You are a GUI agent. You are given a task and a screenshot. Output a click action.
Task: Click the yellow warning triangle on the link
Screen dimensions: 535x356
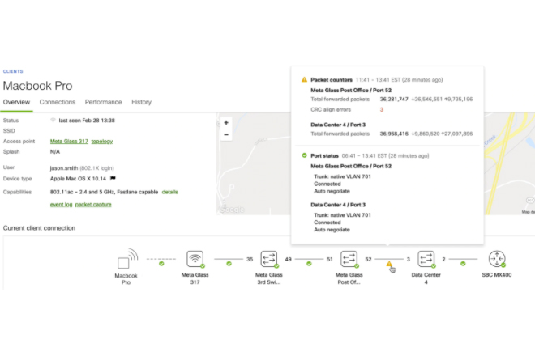click(389, 263)
